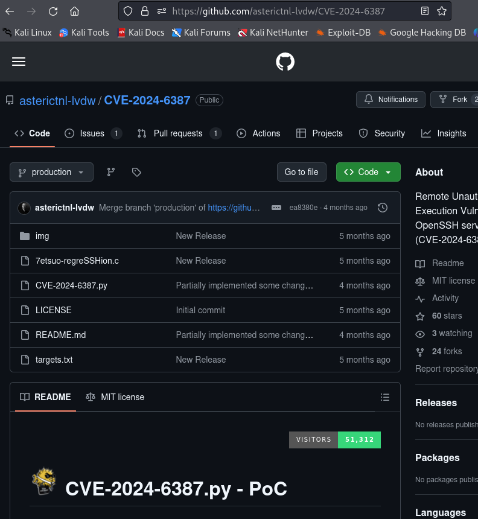
Task: Open the Google Hacking DB bookmark
Action: pos(422,33)
